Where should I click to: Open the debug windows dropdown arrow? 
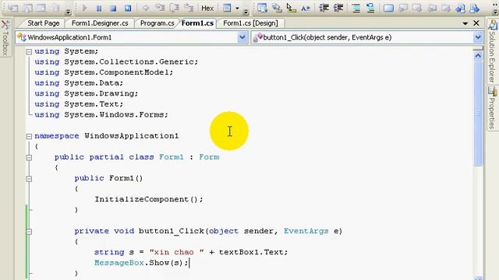click(237, 9)
